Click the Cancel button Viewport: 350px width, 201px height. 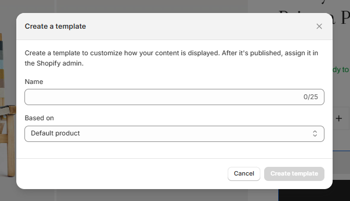coord(244,173)
